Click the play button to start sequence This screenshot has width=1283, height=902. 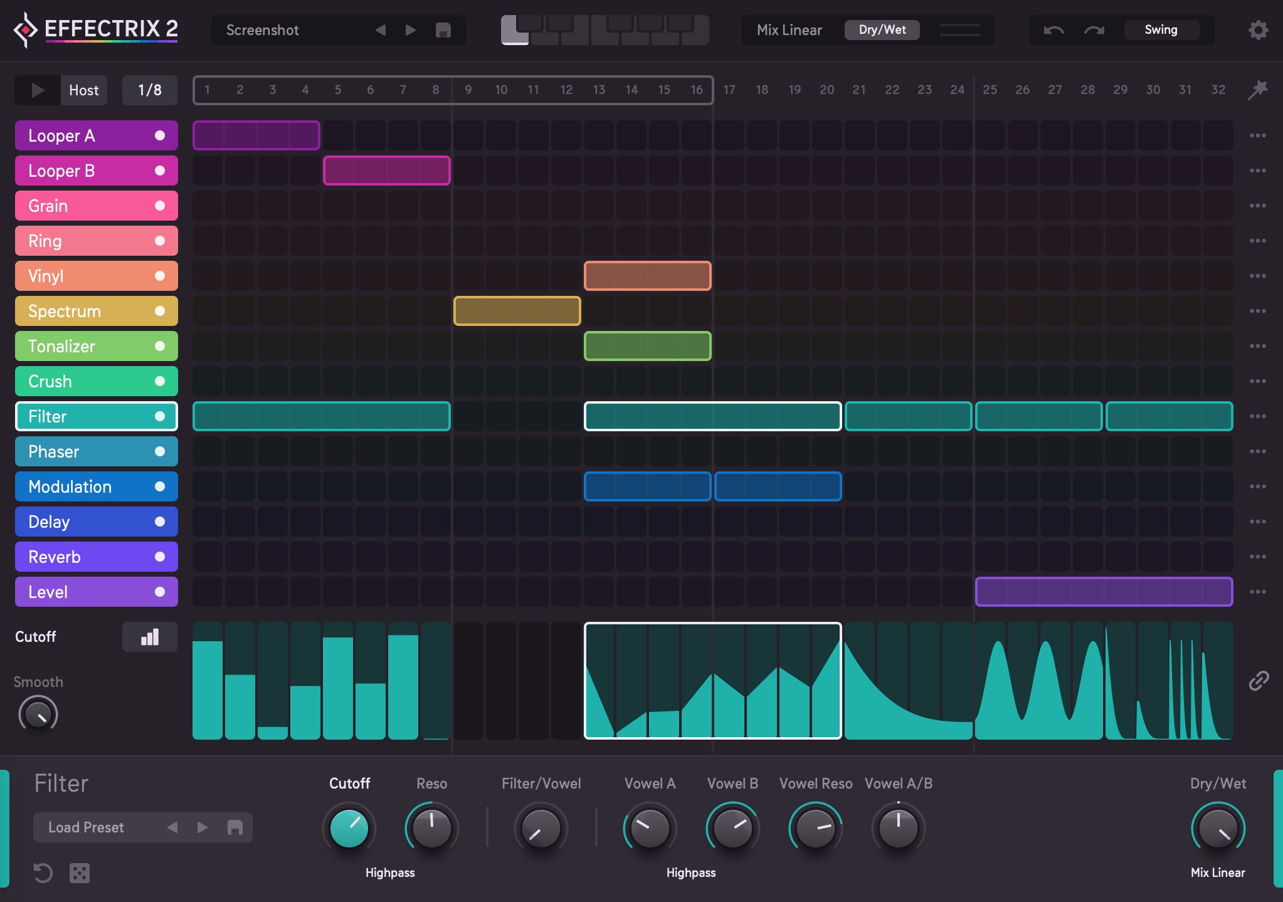pyautogui.click(x=35, y=90)
